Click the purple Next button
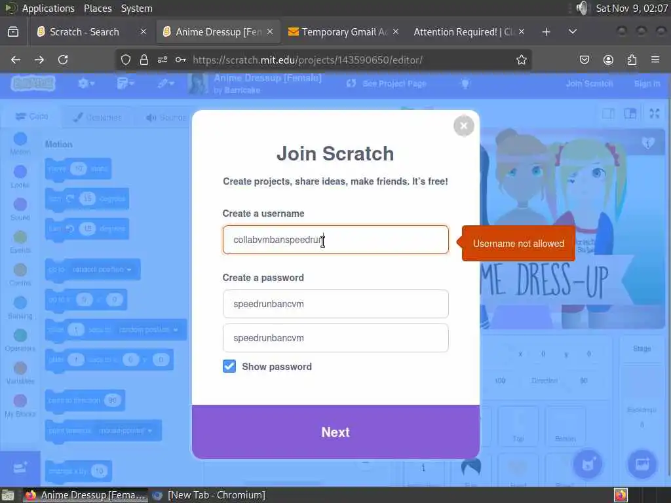Screen dimensions: 671x503 pyautogui.click(x=335, y=432)
